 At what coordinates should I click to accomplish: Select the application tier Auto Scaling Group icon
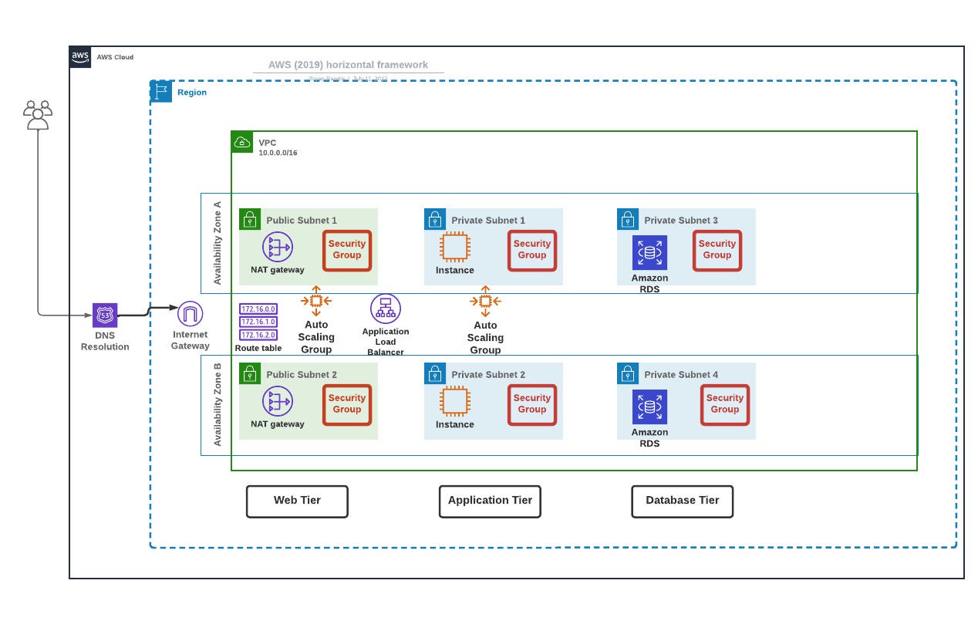point(485,301)
